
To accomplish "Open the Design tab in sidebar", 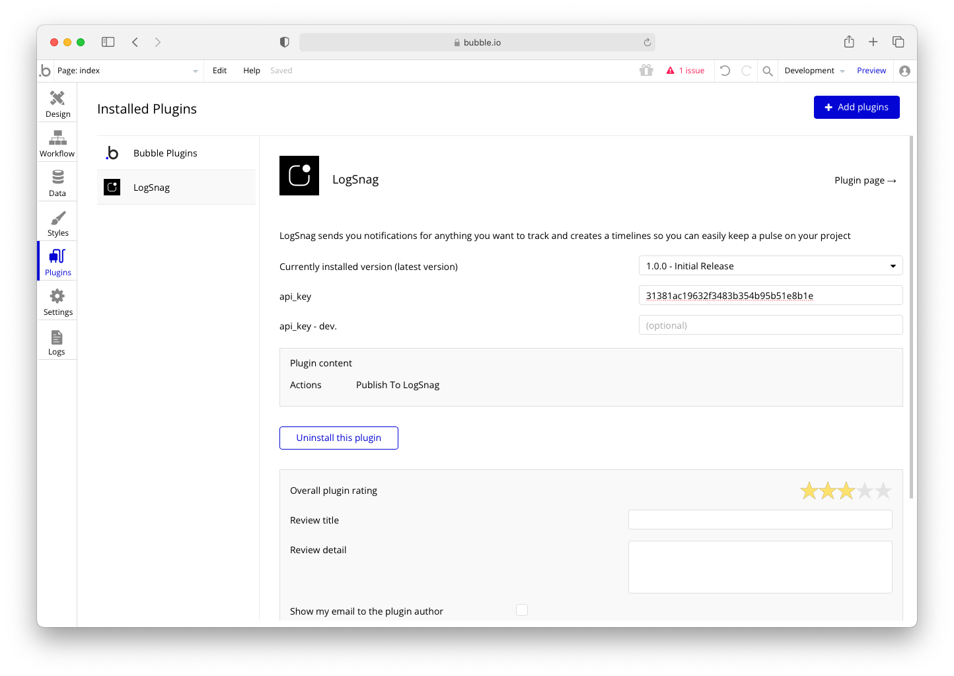I will coord(57,103).
